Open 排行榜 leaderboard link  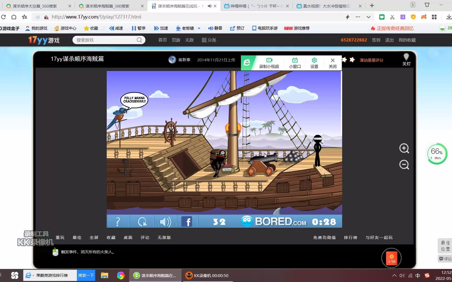351,237
